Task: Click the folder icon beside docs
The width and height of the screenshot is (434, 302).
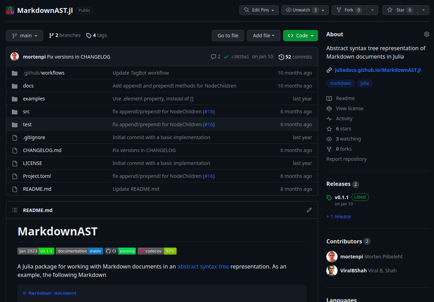Action: (15, 86)
